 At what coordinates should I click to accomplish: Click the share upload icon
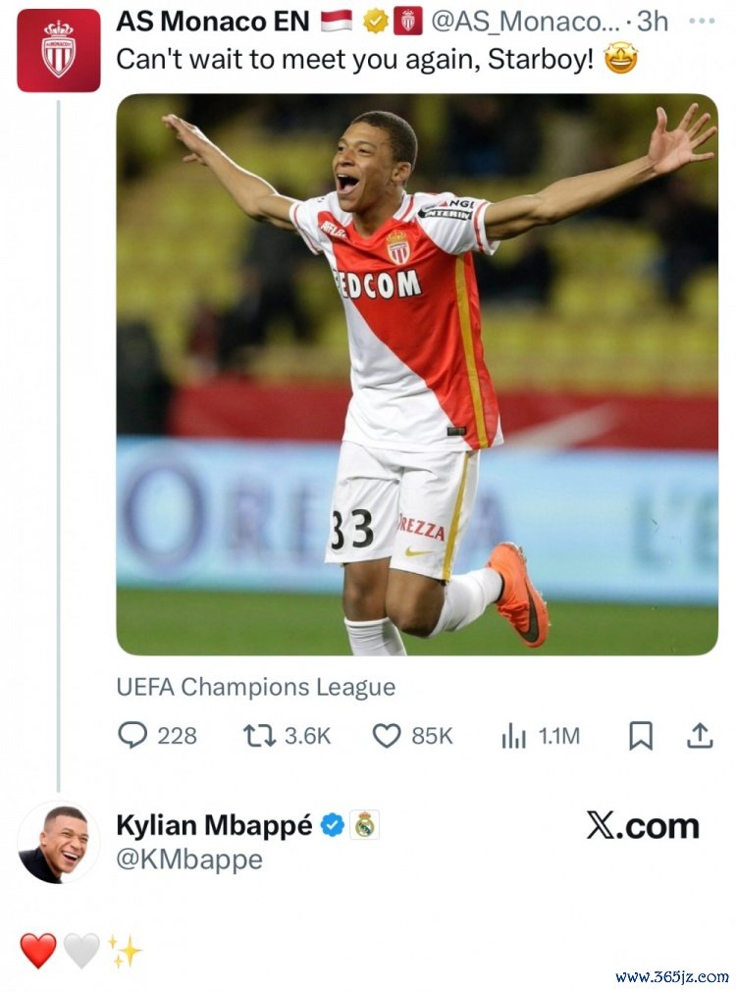click(x=700, y=735)
